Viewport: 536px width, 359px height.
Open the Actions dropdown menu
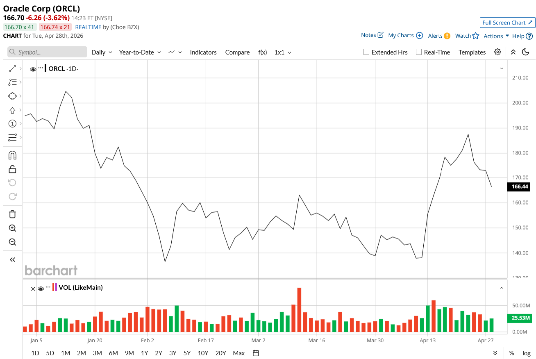[x=496, y=36]
